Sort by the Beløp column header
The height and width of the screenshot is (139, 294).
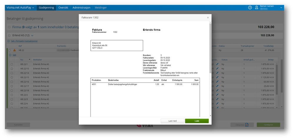[x=270, y=60]
